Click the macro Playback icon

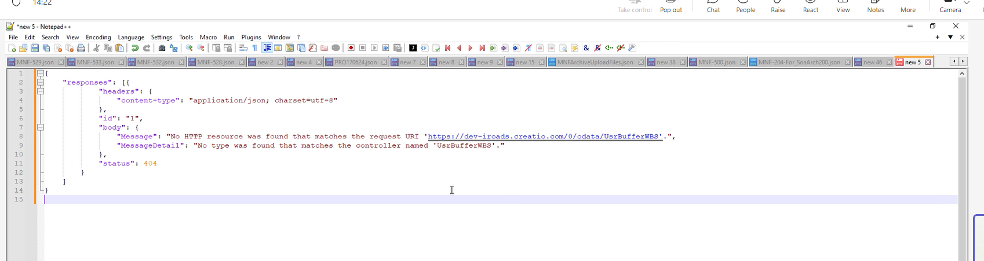374,48
